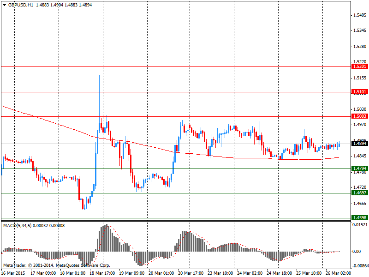Click the 1.4655 price scale value

360,204
